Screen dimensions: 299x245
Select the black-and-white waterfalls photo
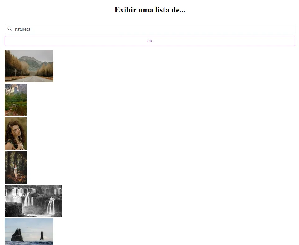click(x=34, y=201)
